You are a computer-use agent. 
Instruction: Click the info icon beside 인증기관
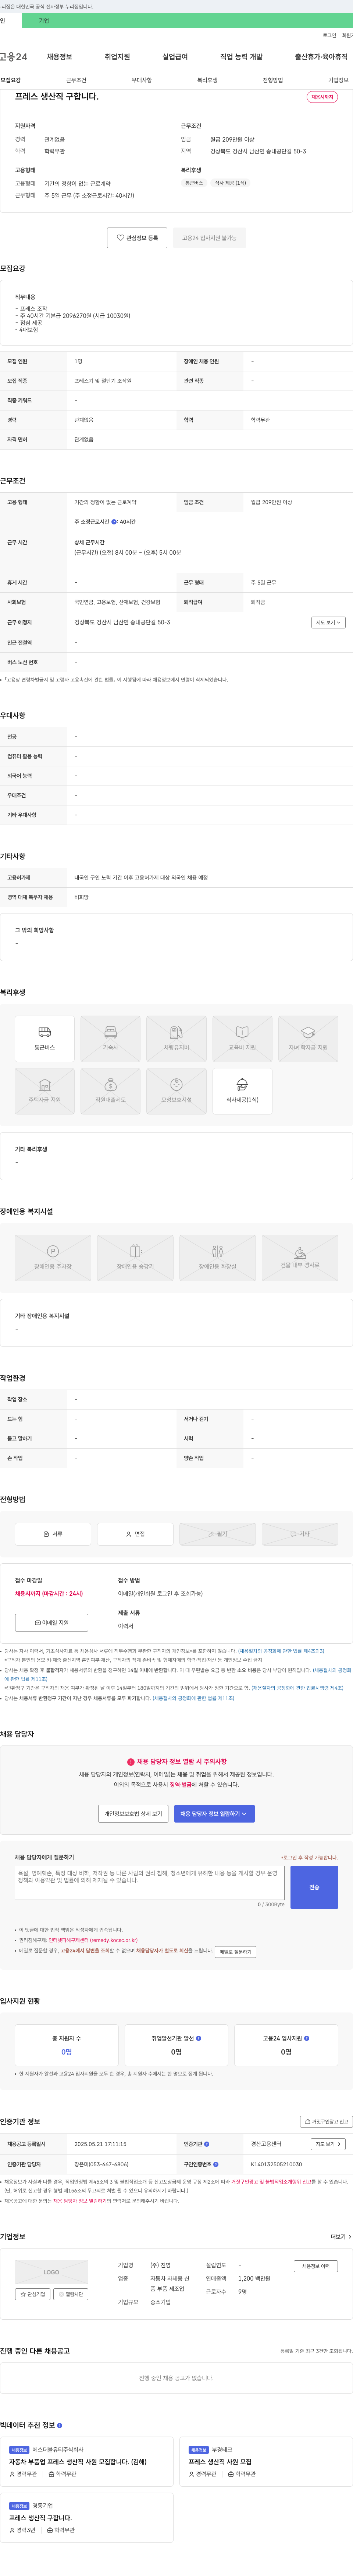tap(206, 2144)
